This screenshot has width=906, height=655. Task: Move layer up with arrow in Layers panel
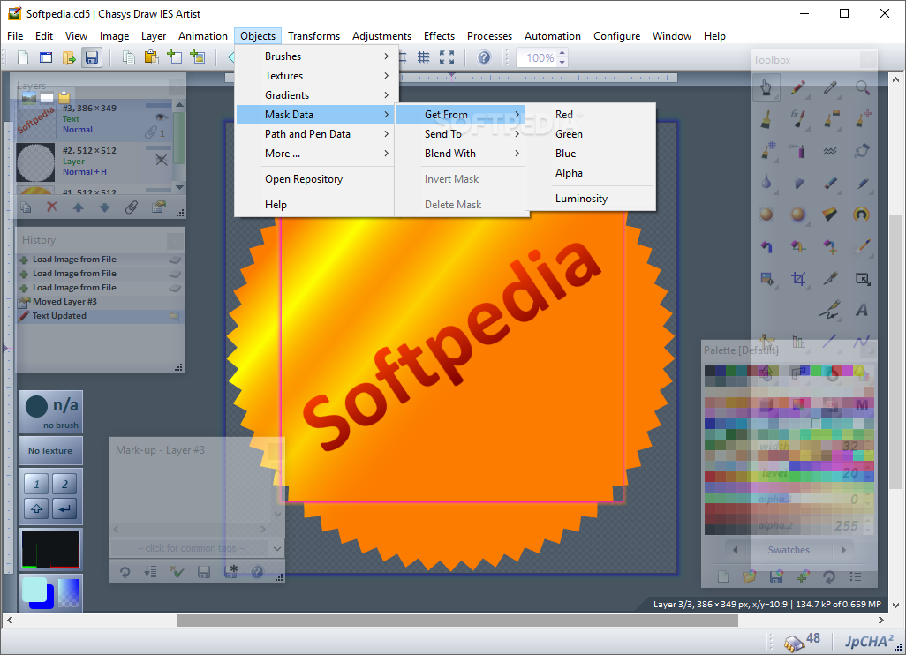point(78,207)
